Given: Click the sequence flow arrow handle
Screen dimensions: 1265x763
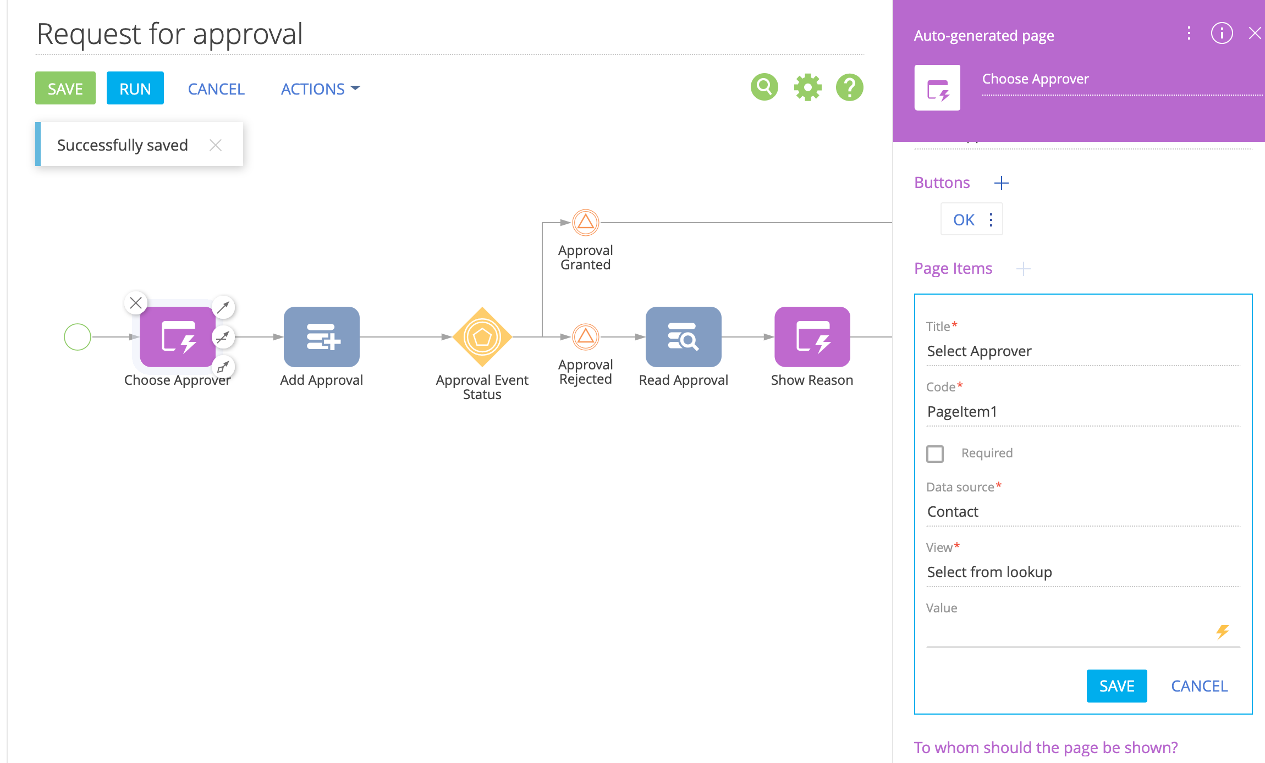Looking at the screenshot, I should (223, 307).
